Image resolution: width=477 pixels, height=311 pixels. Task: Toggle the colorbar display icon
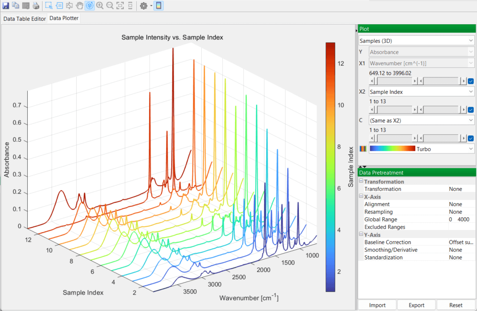click(x=159, y=6)
